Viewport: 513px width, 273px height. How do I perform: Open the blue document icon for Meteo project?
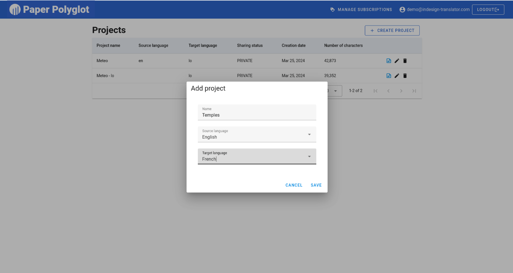(389, 61)
